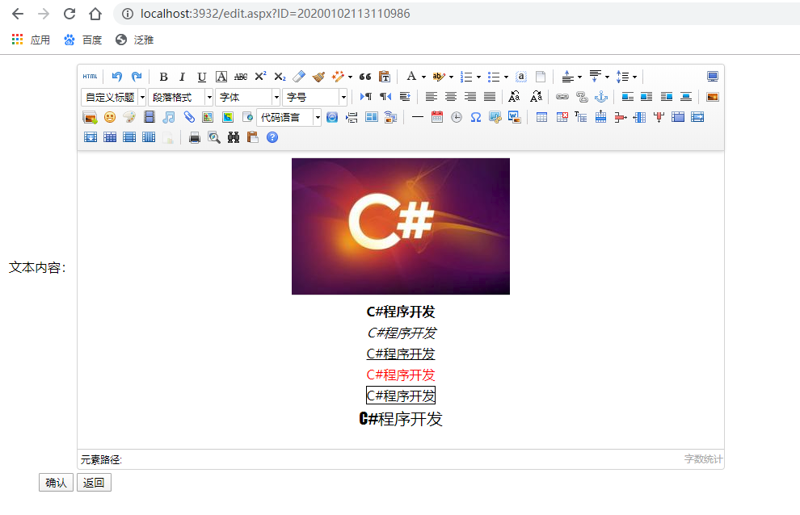Image resolution: width=800 pixels, height=515 pixels.
Task: Toggle blockquote on selected text
Action: (365, 77)
